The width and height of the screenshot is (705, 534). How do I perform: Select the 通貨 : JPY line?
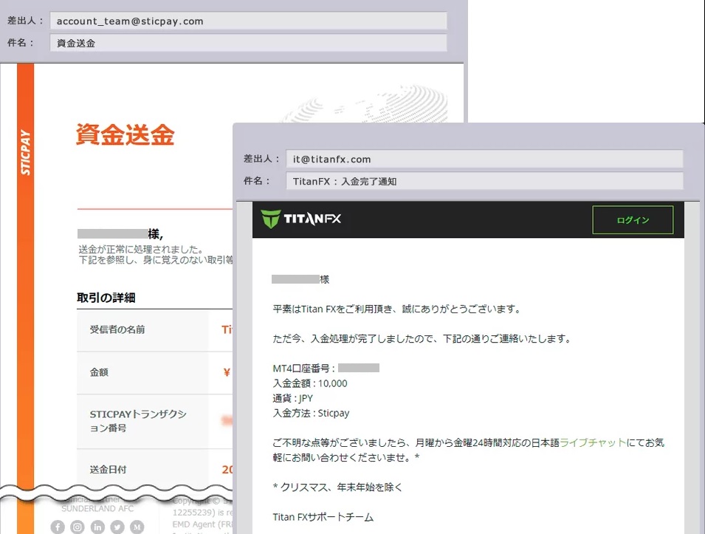pos(292,398)
